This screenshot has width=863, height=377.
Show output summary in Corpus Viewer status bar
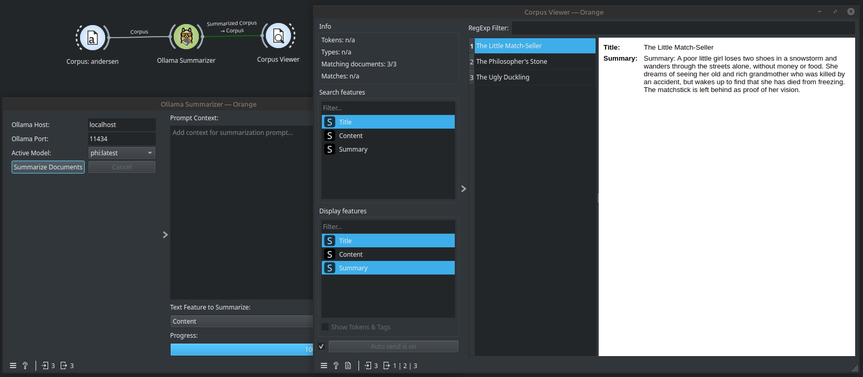coord(400,365)
